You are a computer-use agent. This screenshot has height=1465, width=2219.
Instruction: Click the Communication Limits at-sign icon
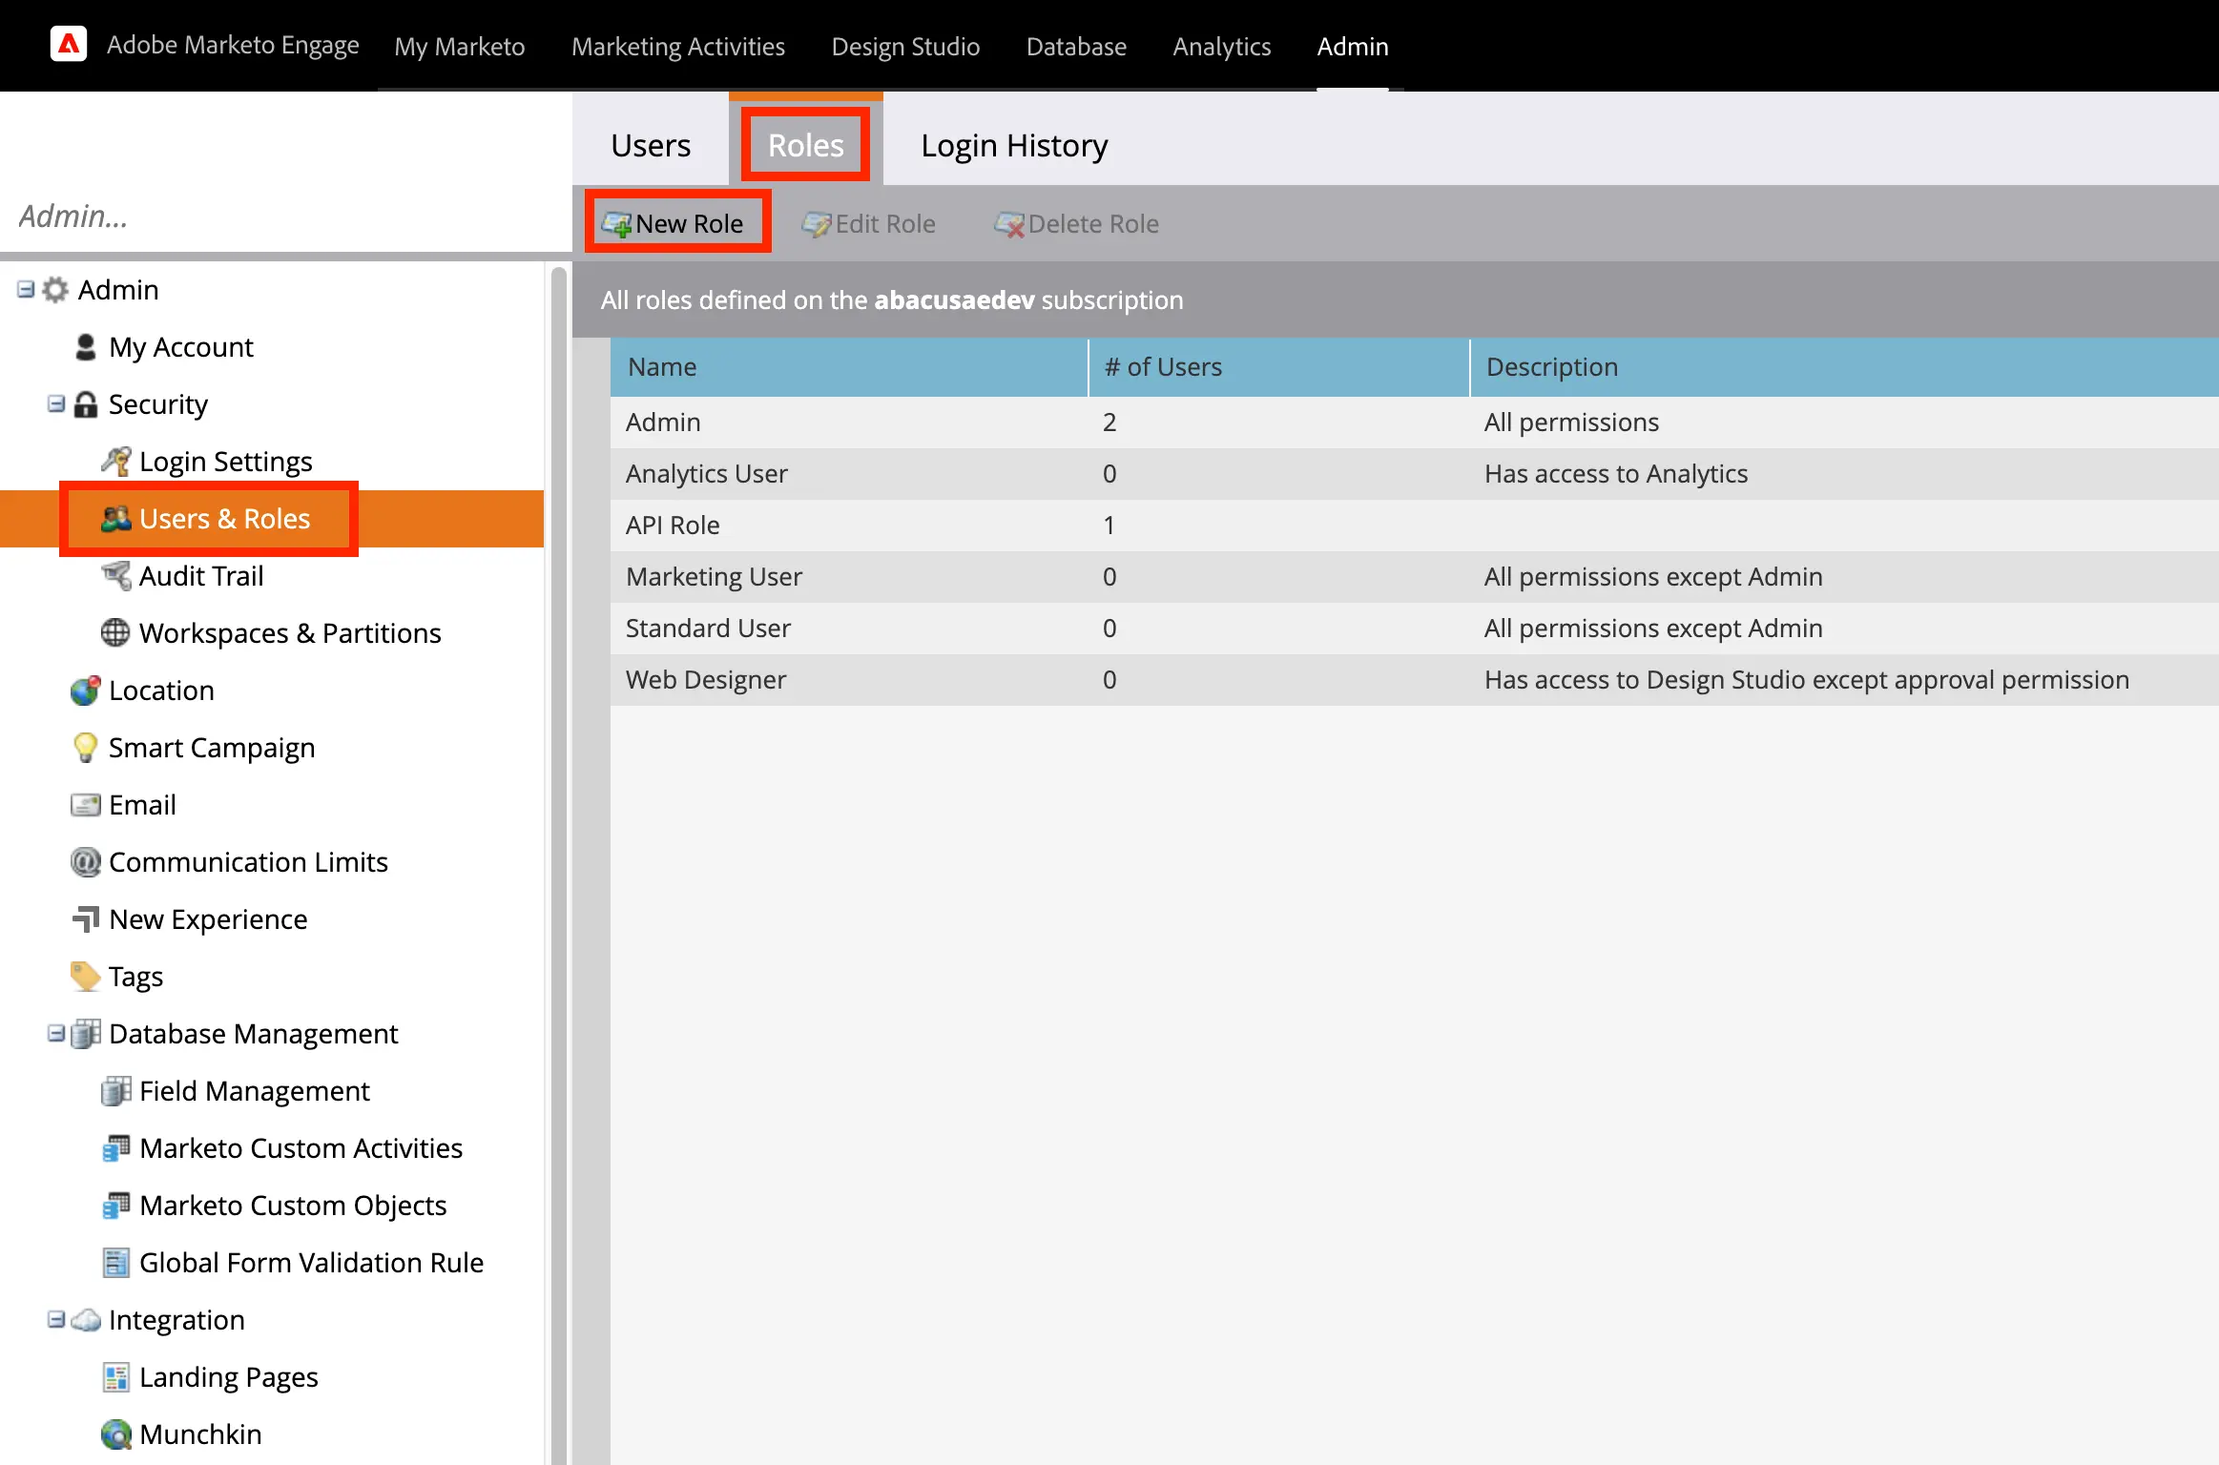[x=85, y=862]
